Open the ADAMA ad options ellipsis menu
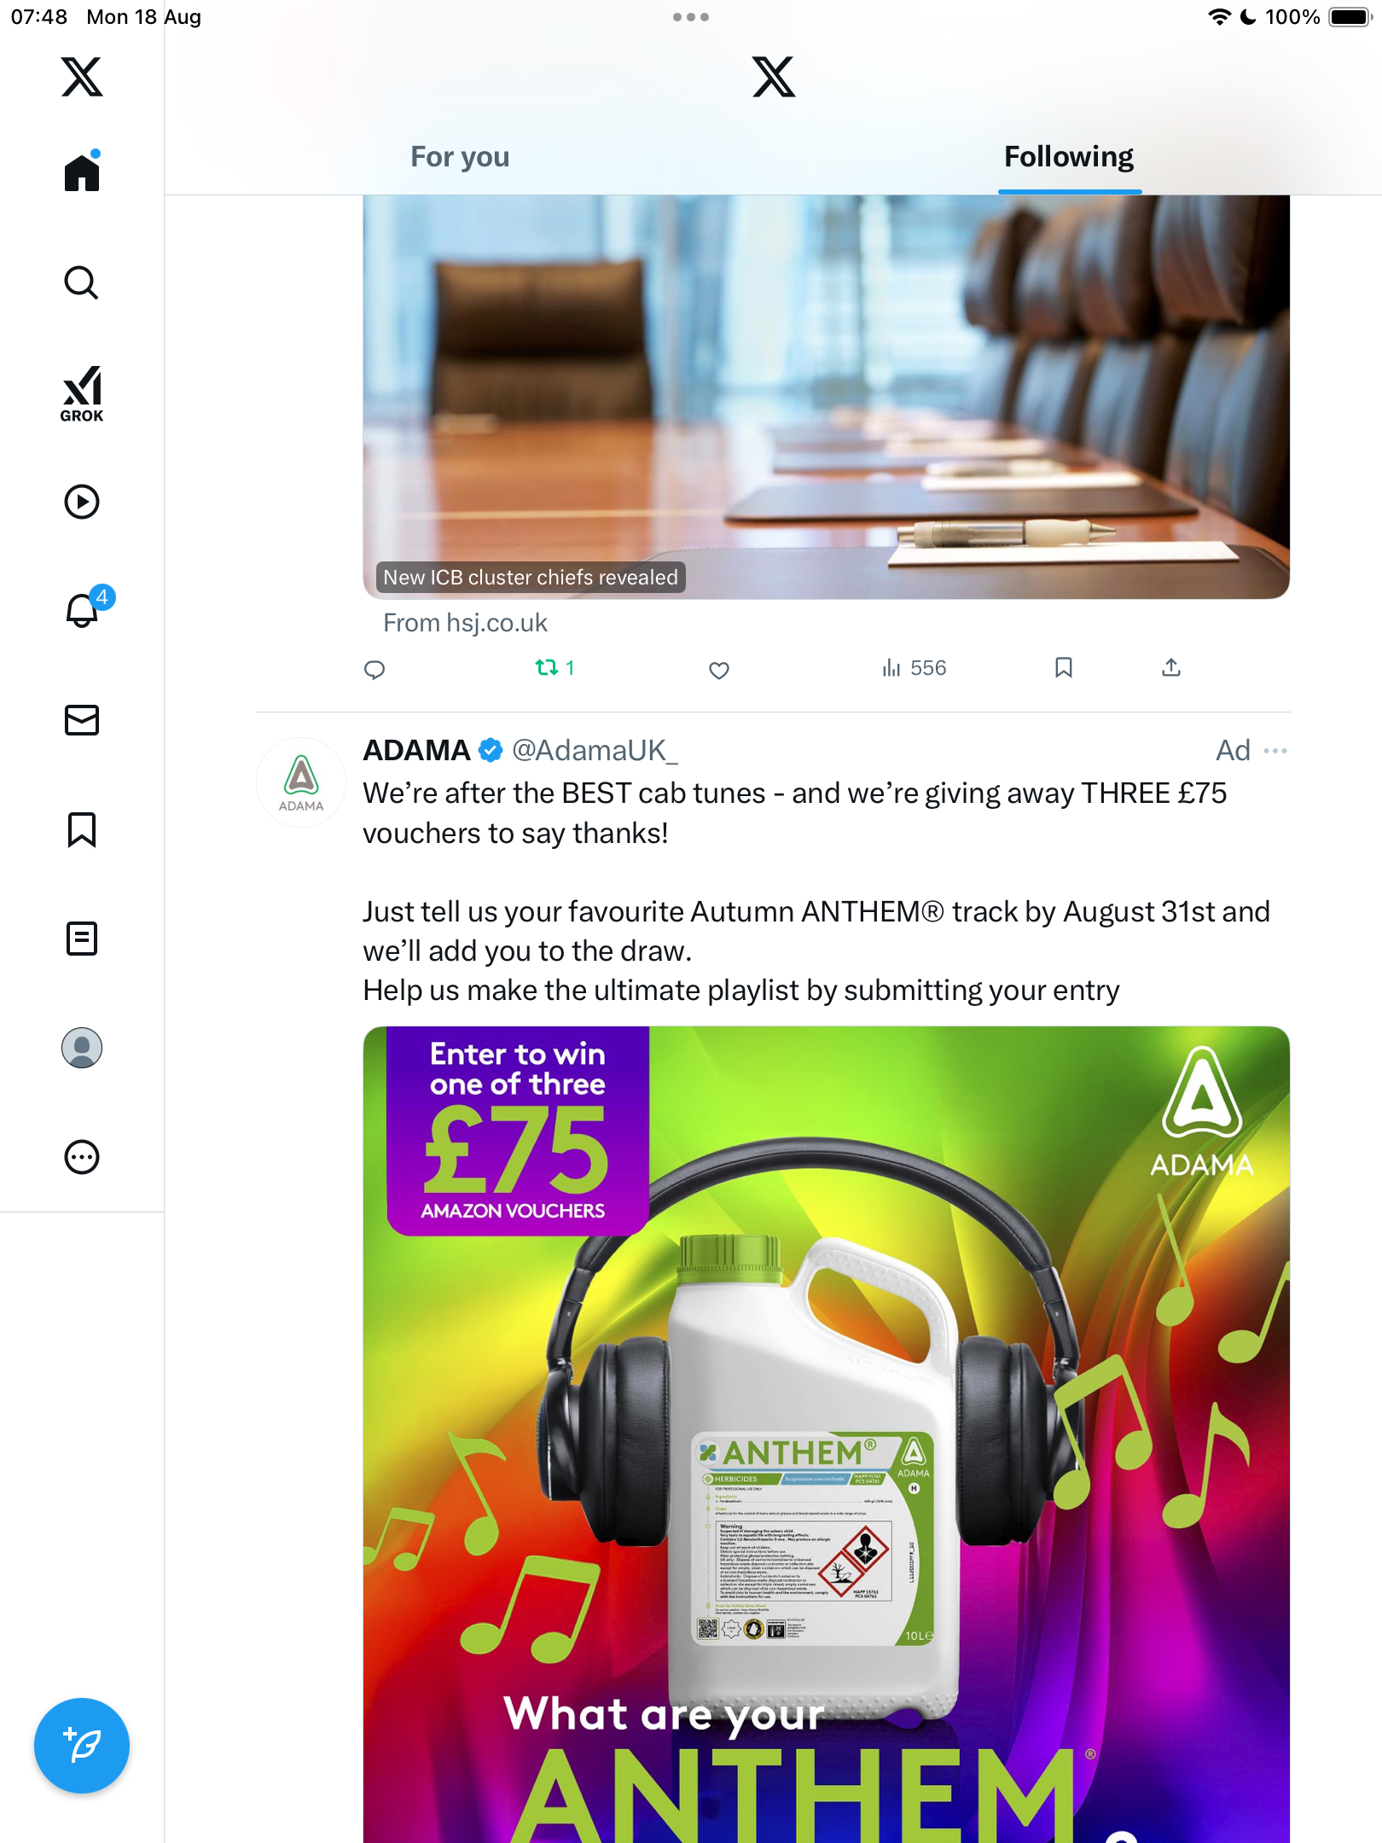This screenshot has width=1382, height=1843. (1275, 751)
